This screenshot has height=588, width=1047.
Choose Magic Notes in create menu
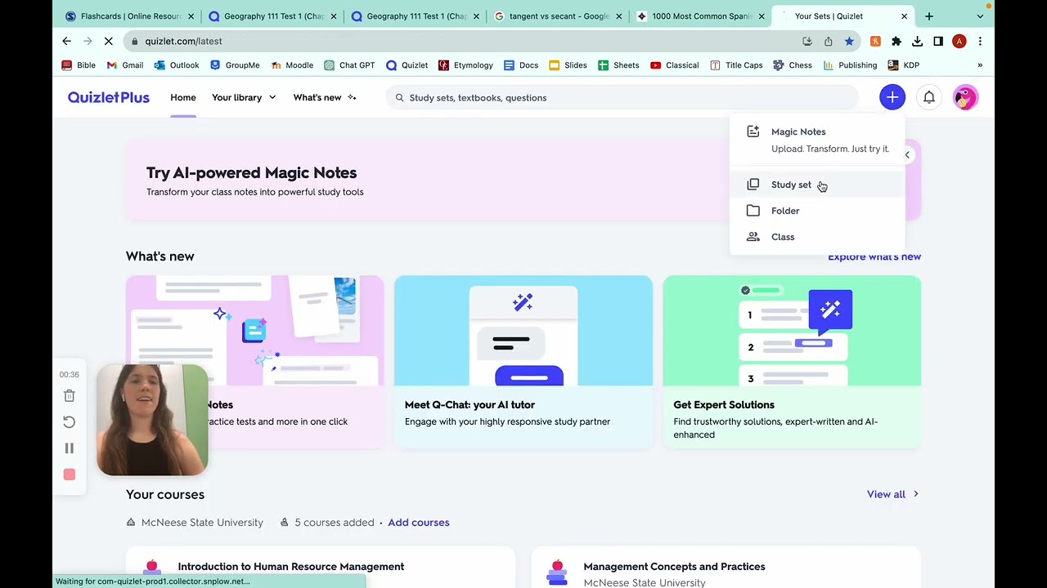[x=818, y=140]
